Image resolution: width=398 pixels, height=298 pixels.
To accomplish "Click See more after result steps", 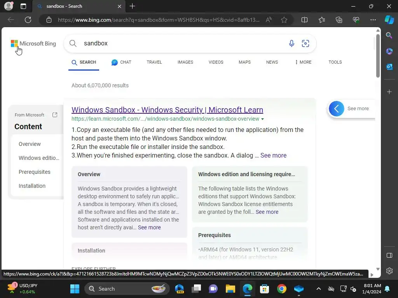I will [x=273, y=155].
